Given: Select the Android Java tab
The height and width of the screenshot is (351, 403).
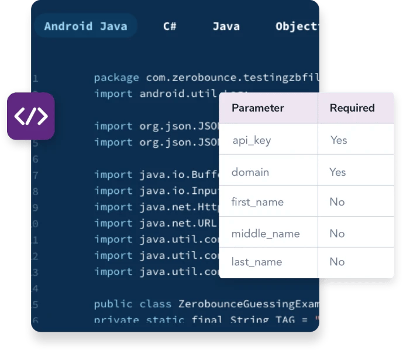Looking at the screenshot, I should 85,26.
